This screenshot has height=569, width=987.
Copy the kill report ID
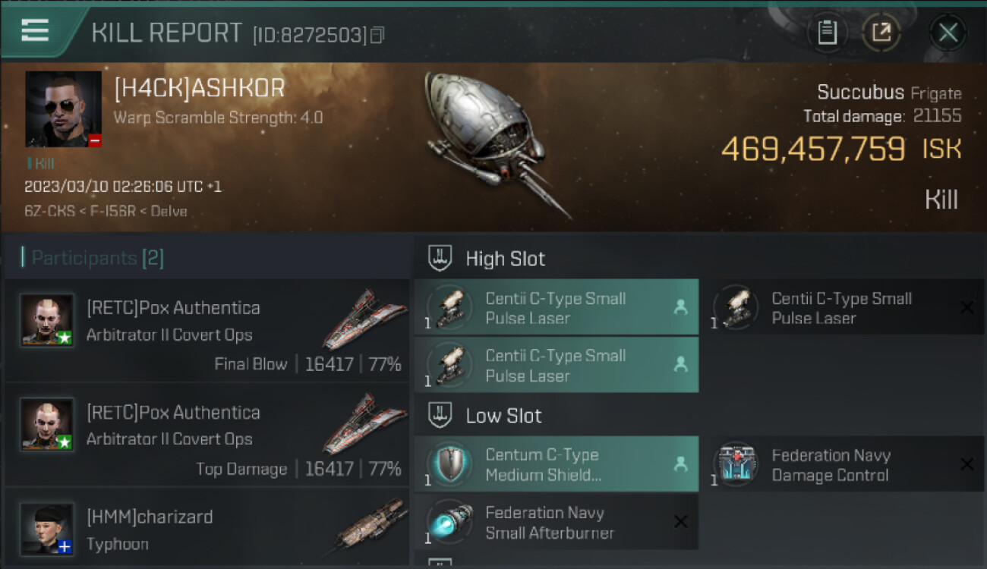(x=377, y=35)
